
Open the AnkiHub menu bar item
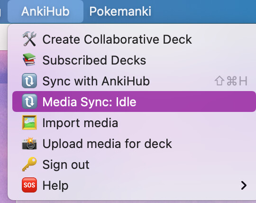46,11
